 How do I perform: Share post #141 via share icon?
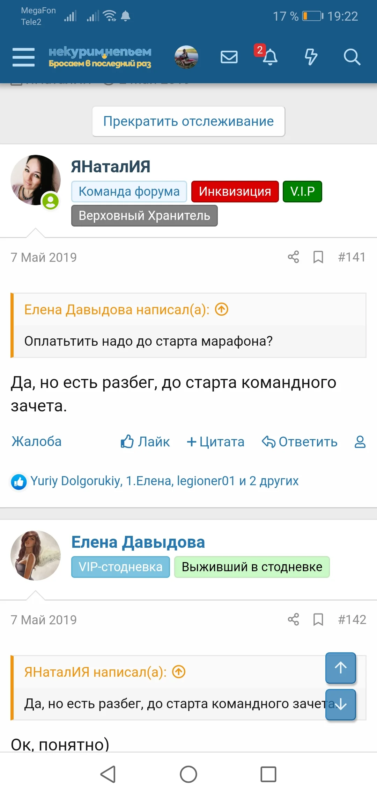(x=293, y=257)
